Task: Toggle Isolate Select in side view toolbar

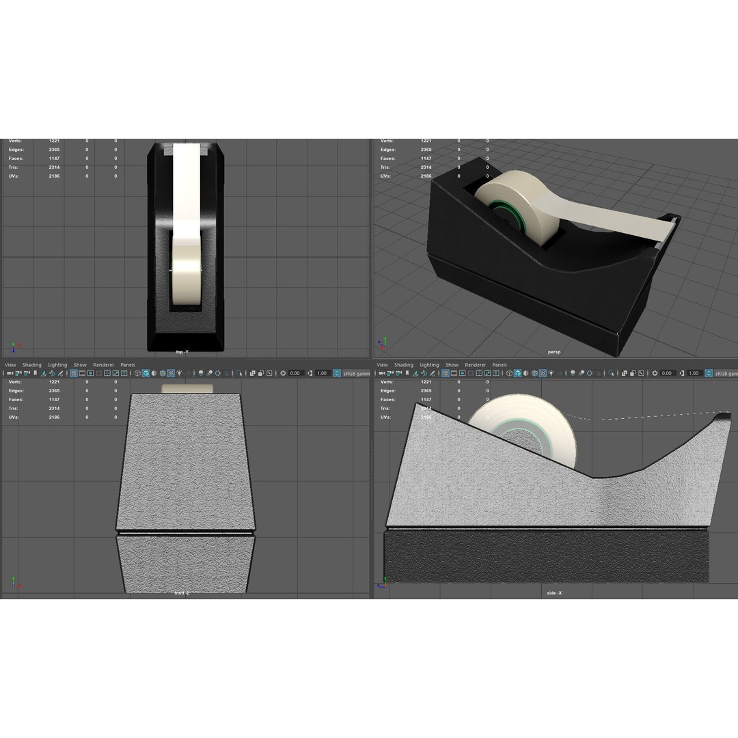Action: click(611, 373)
